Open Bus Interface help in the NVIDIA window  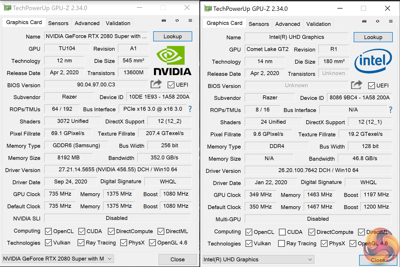[190, 109]
